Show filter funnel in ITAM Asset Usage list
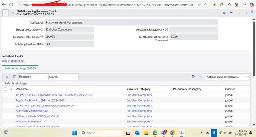256x137 pixels. coord(14,77)
